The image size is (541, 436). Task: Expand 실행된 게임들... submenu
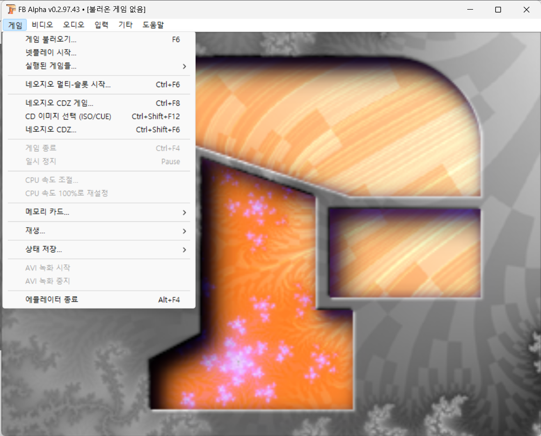coord(99,66)
